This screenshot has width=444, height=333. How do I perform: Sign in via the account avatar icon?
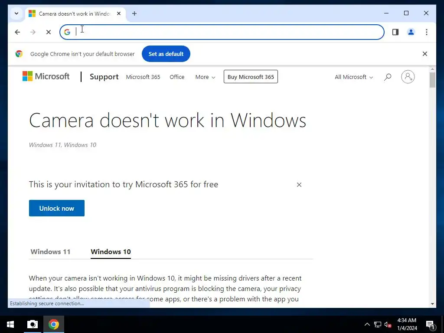(x=408, y=77)
